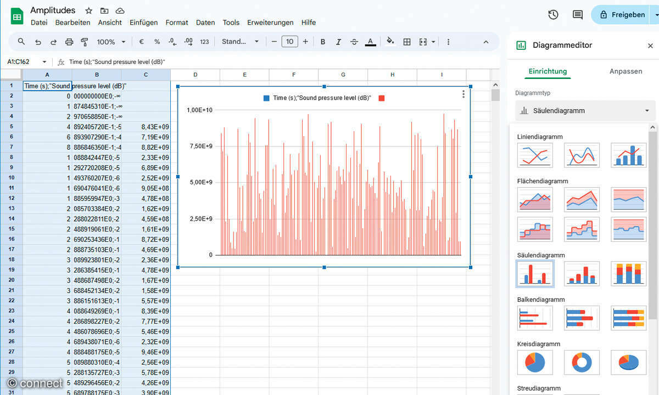Open the Datei menu
The image size is (659, 395).
(39, 22)
